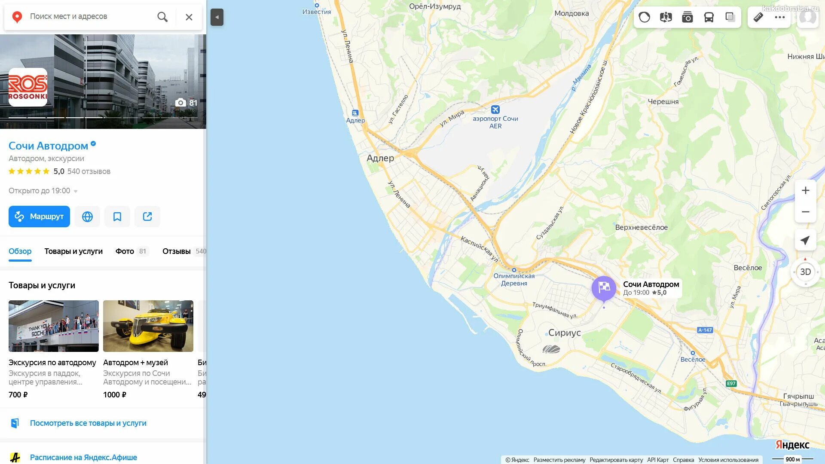825x464 pixels.
Task: Click 1000 ₽ price under Автодром + музей
Action: click(x=115, y=395)
